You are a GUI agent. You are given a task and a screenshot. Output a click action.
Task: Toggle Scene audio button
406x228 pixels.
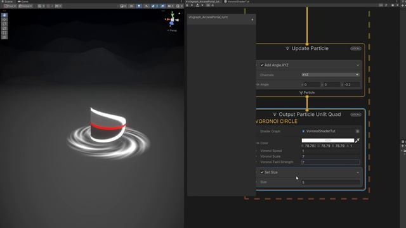(147, 6)
